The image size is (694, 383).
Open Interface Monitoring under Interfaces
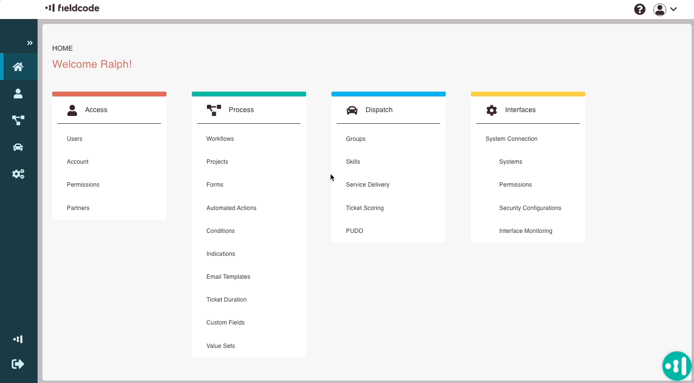(x=526, y=231)
